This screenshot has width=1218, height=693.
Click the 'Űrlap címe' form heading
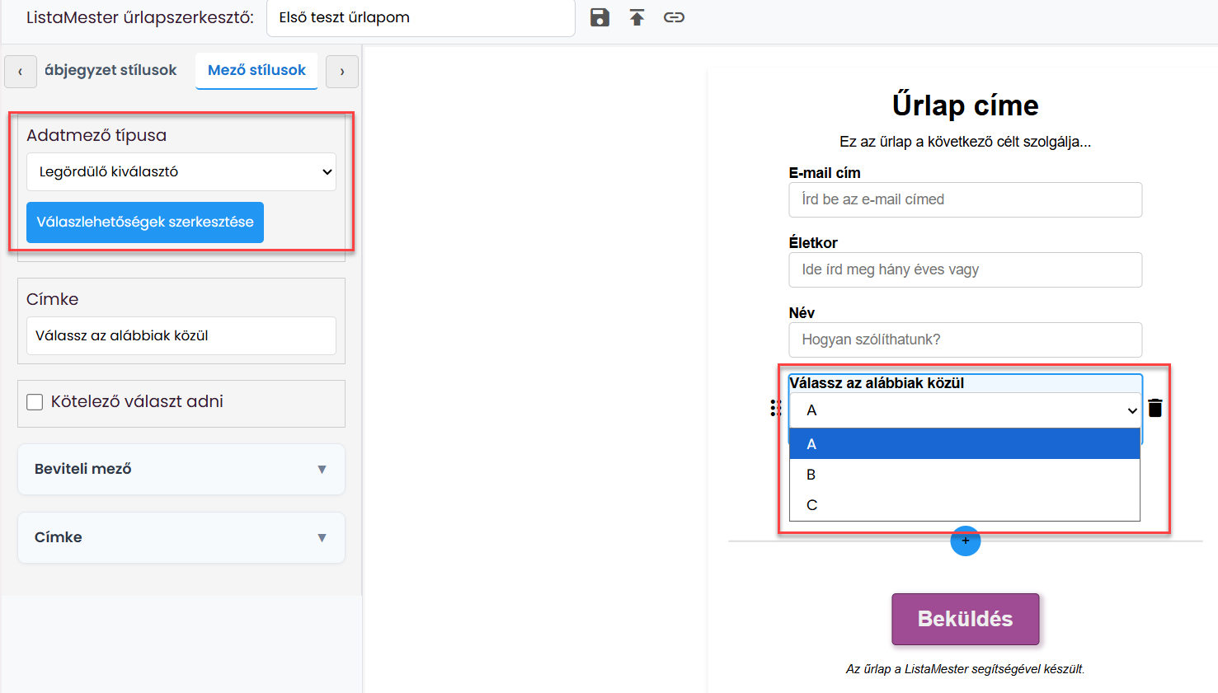click(966, 105)
